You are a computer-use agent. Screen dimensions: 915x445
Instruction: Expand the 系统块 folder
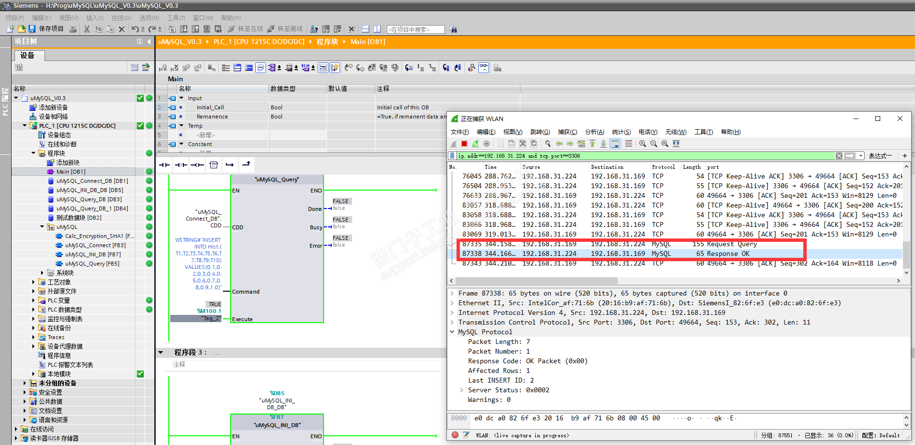(42, 273)
